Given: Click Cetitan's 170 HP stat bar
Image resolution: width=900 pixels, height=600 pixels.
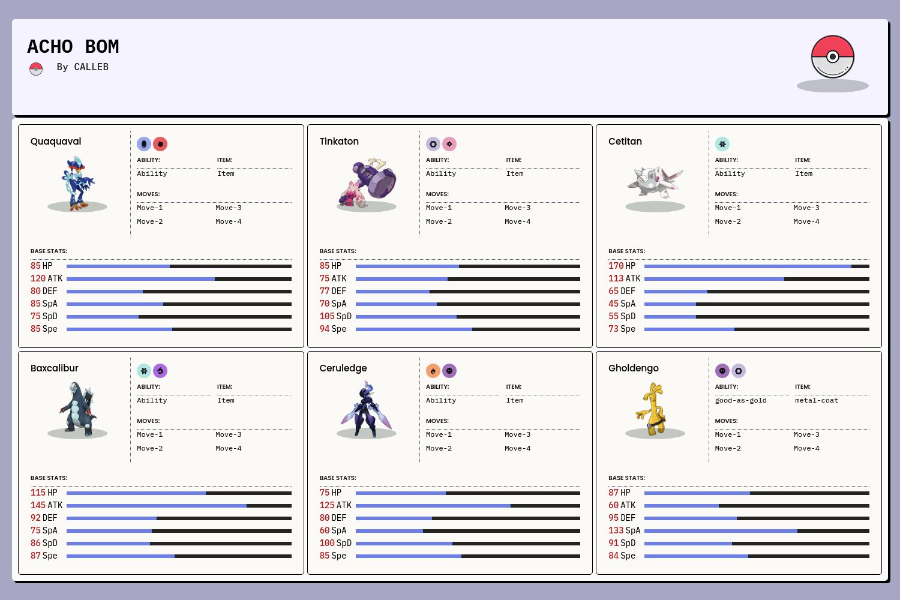Looking at the screenshot, I should [756, 266].
